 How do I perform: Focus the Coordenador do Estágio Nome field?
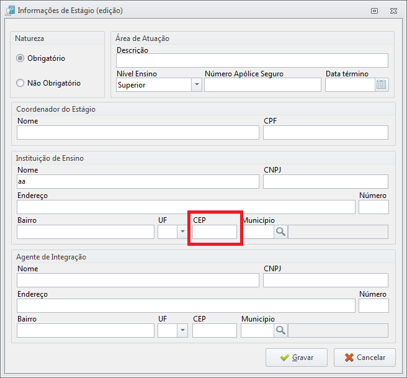138,132
